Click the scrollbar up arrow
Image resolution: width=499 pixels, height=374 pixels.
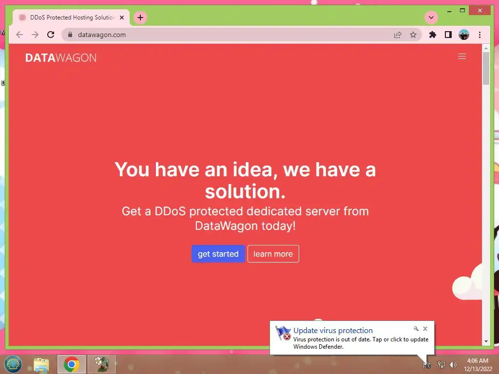point(486,48)
